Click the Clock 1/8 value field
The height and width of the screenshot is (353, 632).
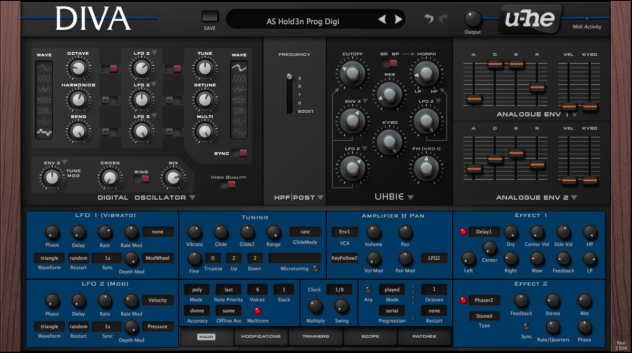(x=339, y=289)
